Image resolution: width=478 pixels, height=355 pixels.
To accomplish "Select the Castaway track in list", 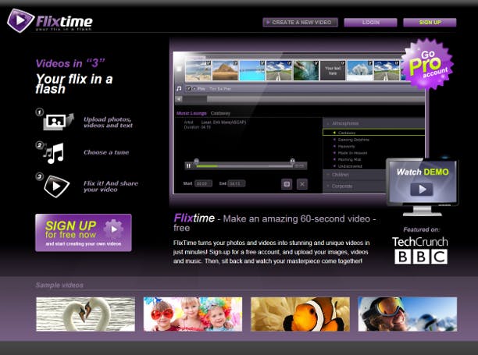I will [x=373, y=133].
